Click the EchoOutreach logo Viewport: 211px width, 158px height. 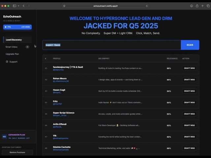(13, 16)
